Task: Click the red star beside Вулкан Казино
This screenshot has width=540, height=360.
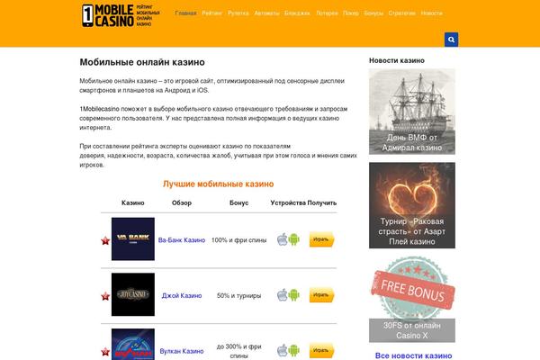Action: [105, 351]
